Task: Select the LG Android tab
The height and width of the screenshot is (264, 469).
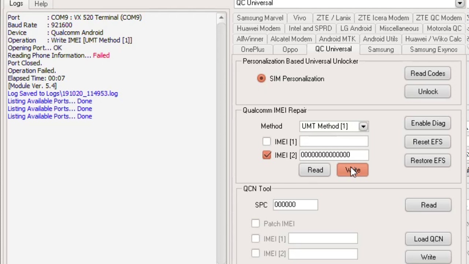Action: tap(356, 29)
